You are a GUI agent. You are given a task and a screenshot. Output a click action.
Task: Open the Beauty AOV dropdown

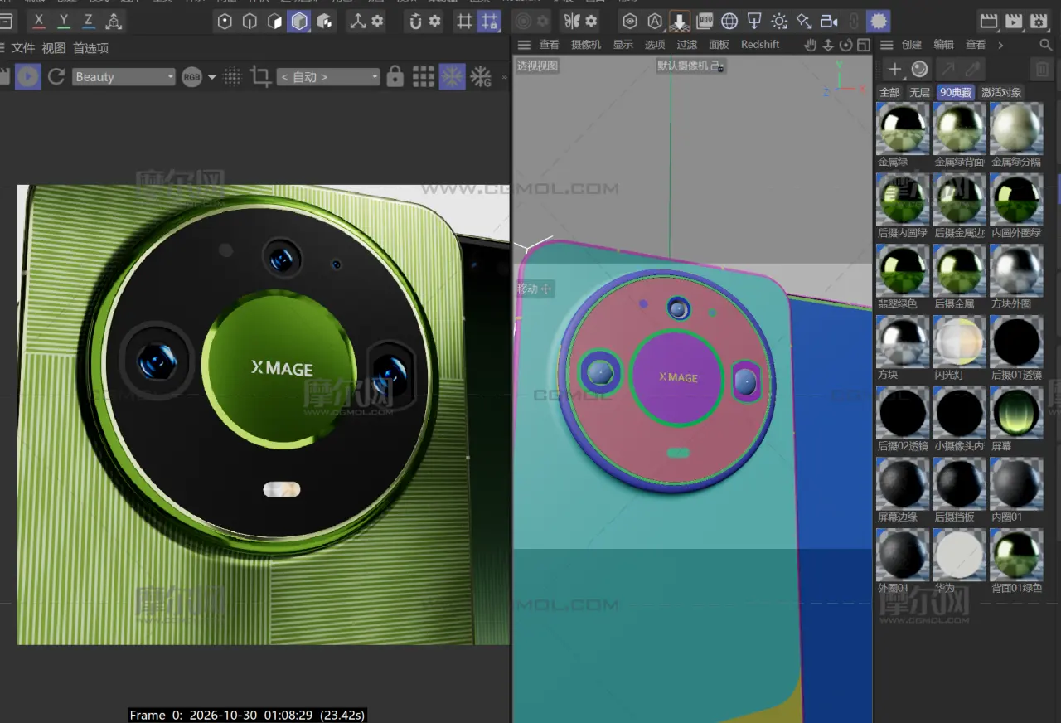point(124,77)
